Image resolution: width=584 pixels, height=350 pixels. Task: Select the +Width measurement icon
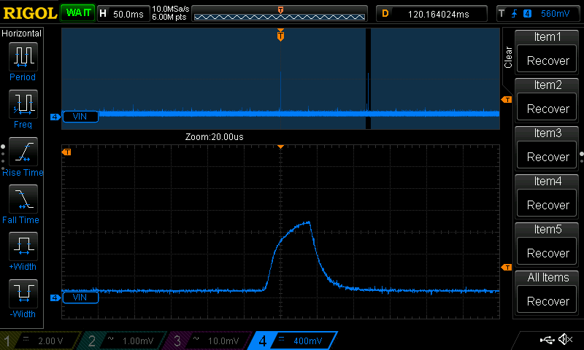point(23,246)
